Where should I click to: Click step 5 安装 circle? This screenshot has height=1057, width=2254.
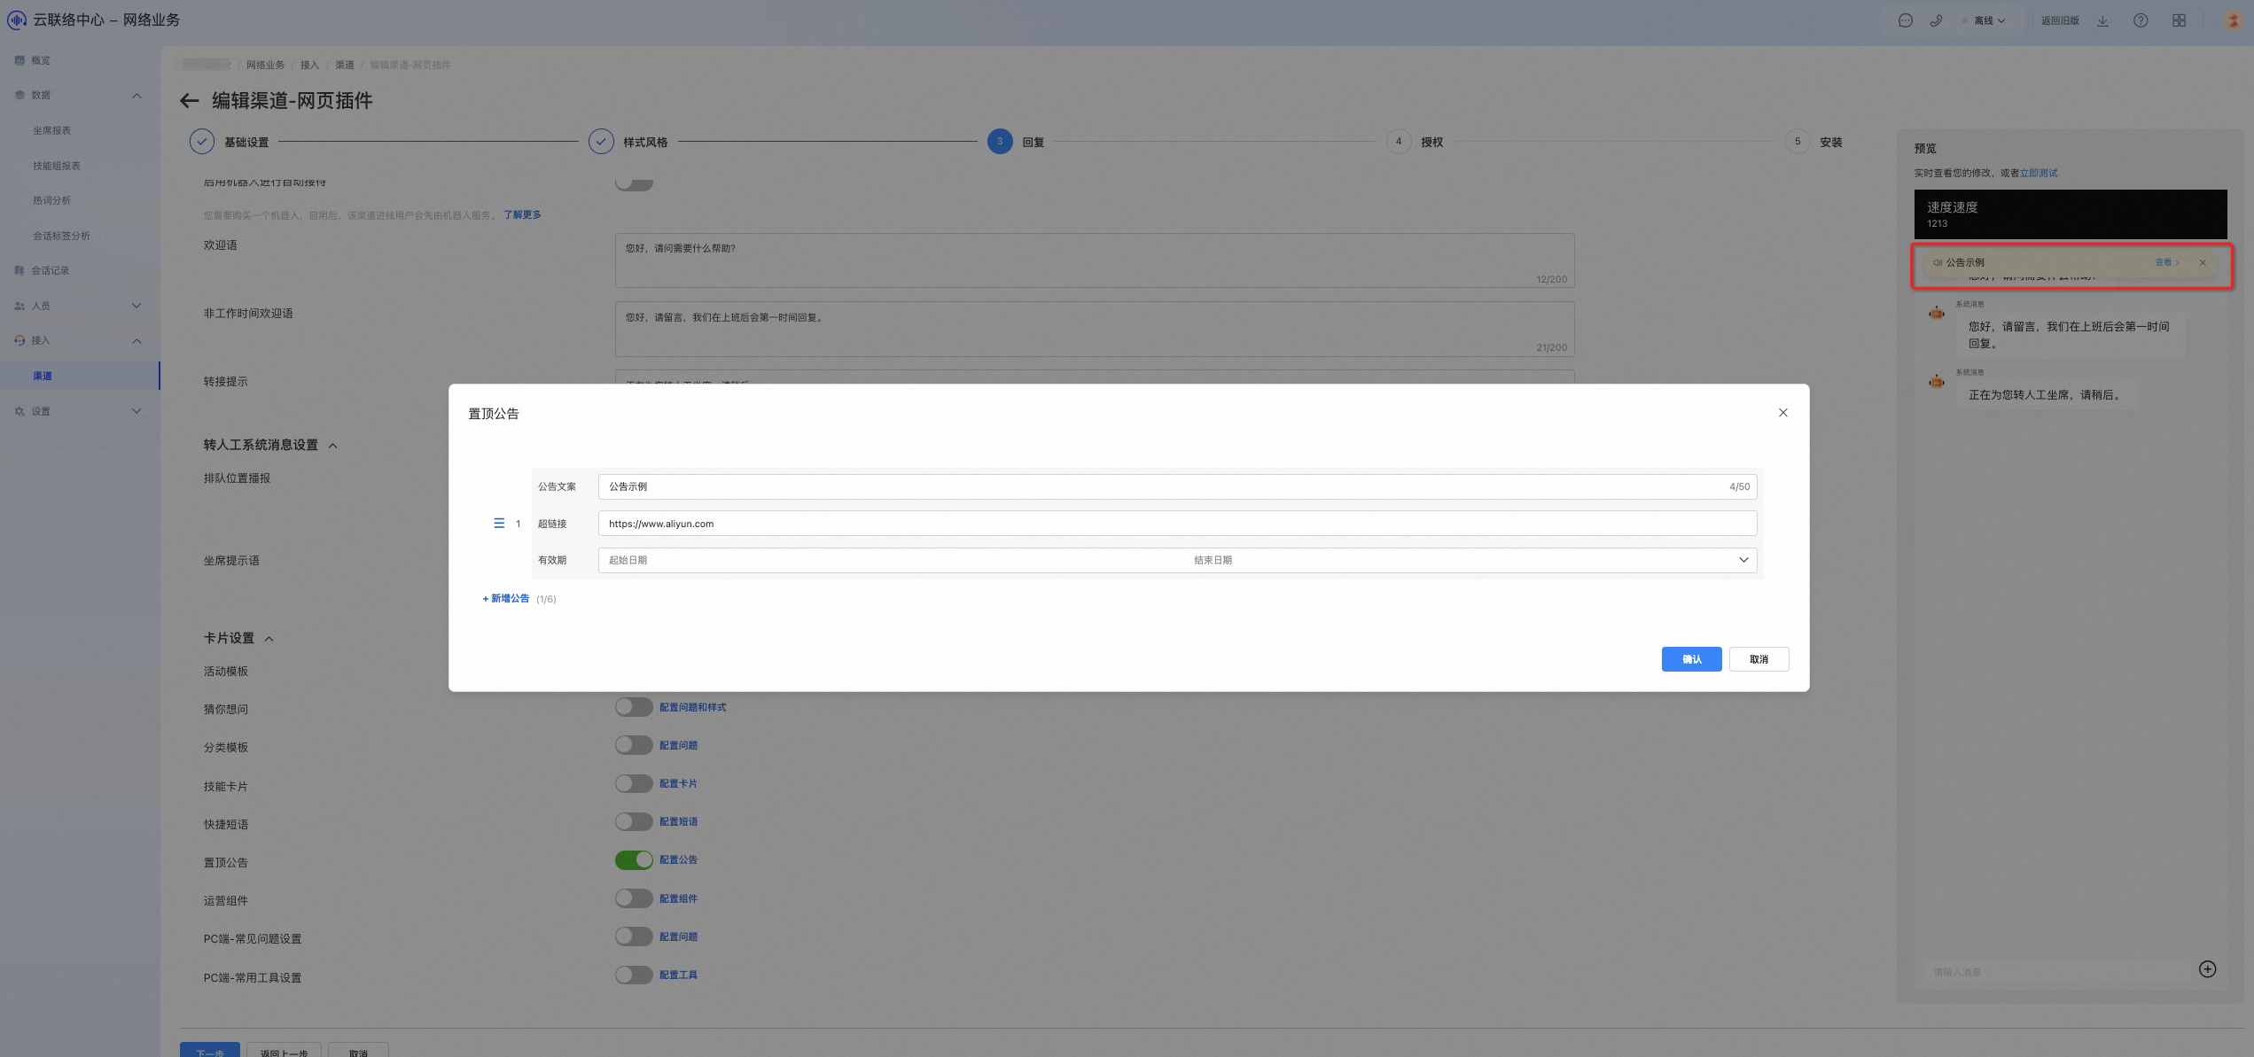click(x=1798, y=142)
